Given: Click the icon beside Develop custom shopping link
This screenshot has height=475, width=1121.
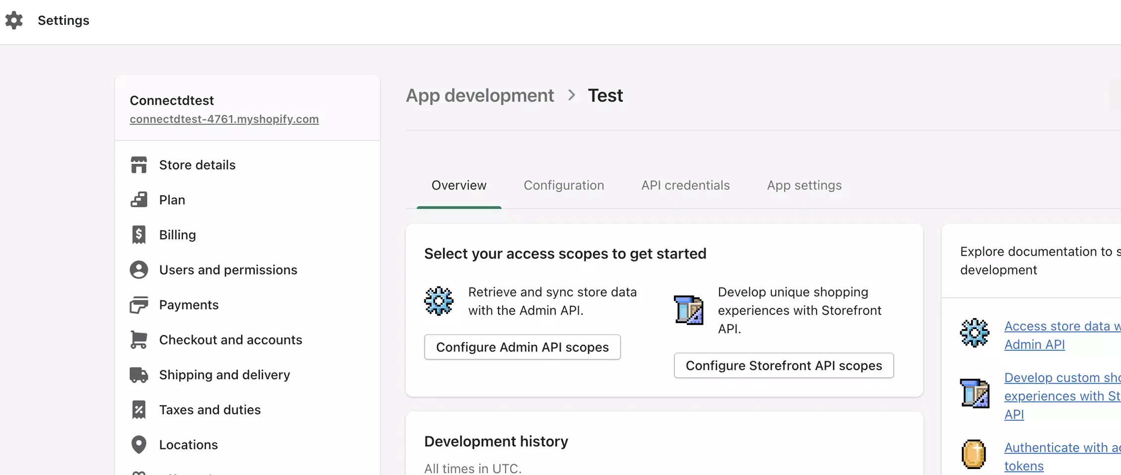Looking at the screenshot, I should pyautogui.click(x=975, y=393).
